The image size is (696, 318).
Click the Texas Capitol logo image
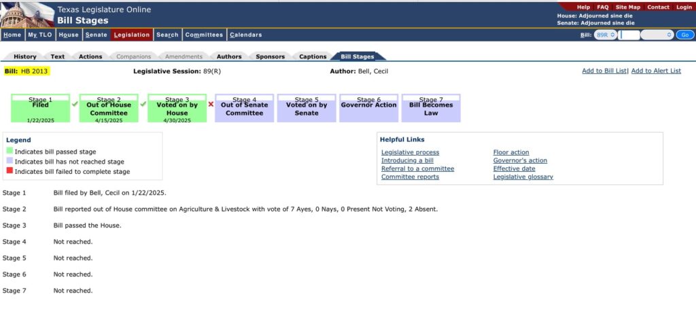[27, 14]
